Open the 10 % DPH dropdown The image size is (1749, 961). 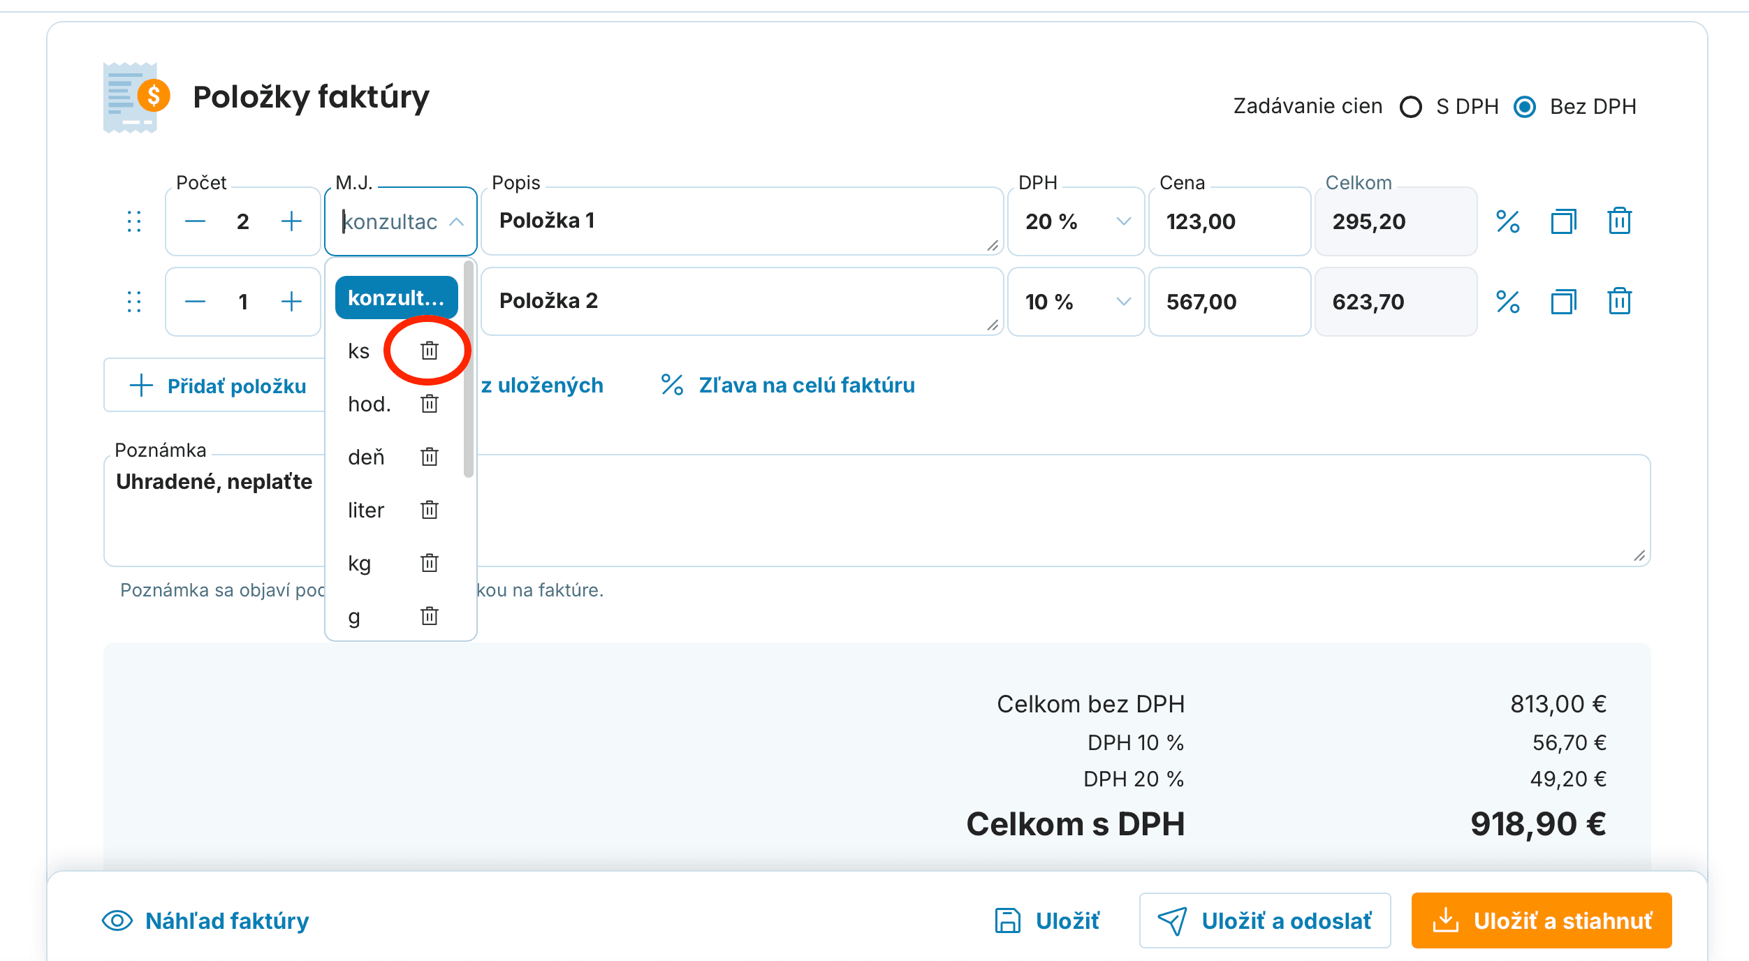1076,302
